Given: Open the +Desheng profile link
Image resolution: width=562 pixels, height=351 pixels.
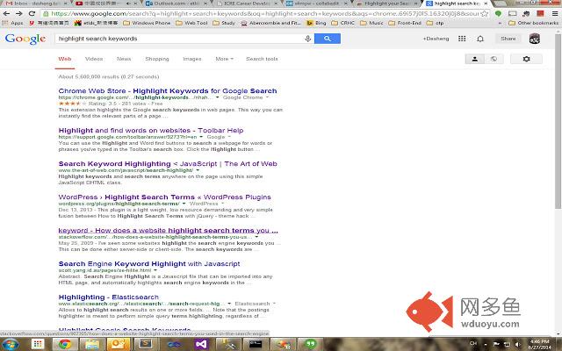Looking at the screenshot, I should click(436, 39).
